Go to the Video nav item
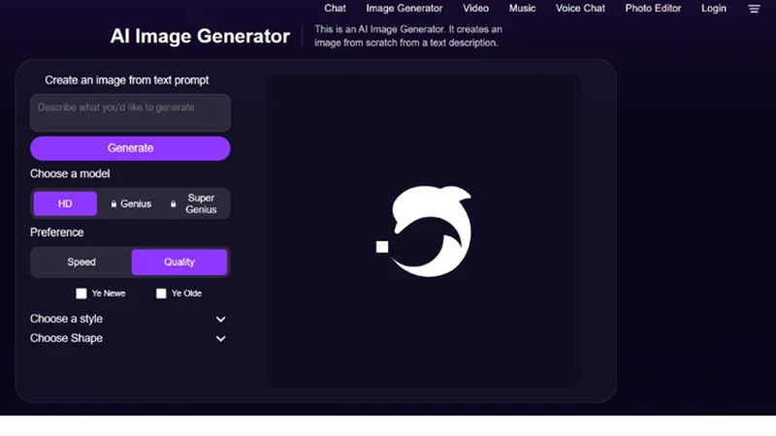This screenshot has width=776, height=436. point(475,9)
